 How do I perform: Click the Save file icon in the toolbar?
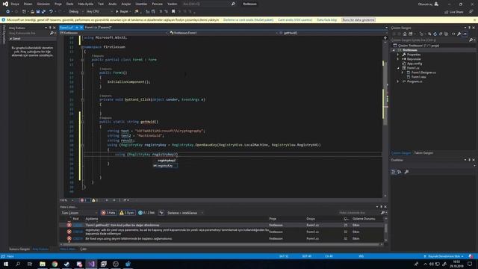click(38, 12)
